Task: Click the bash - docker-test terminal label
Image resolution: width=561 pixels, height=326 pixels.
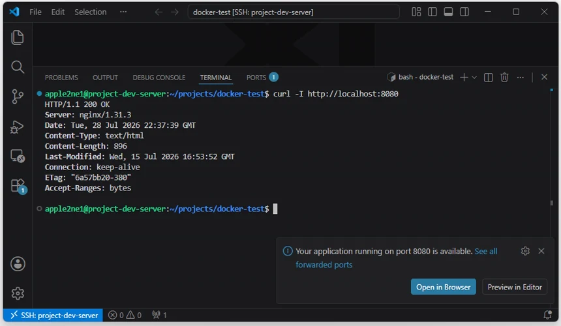Action: [420, 77]
